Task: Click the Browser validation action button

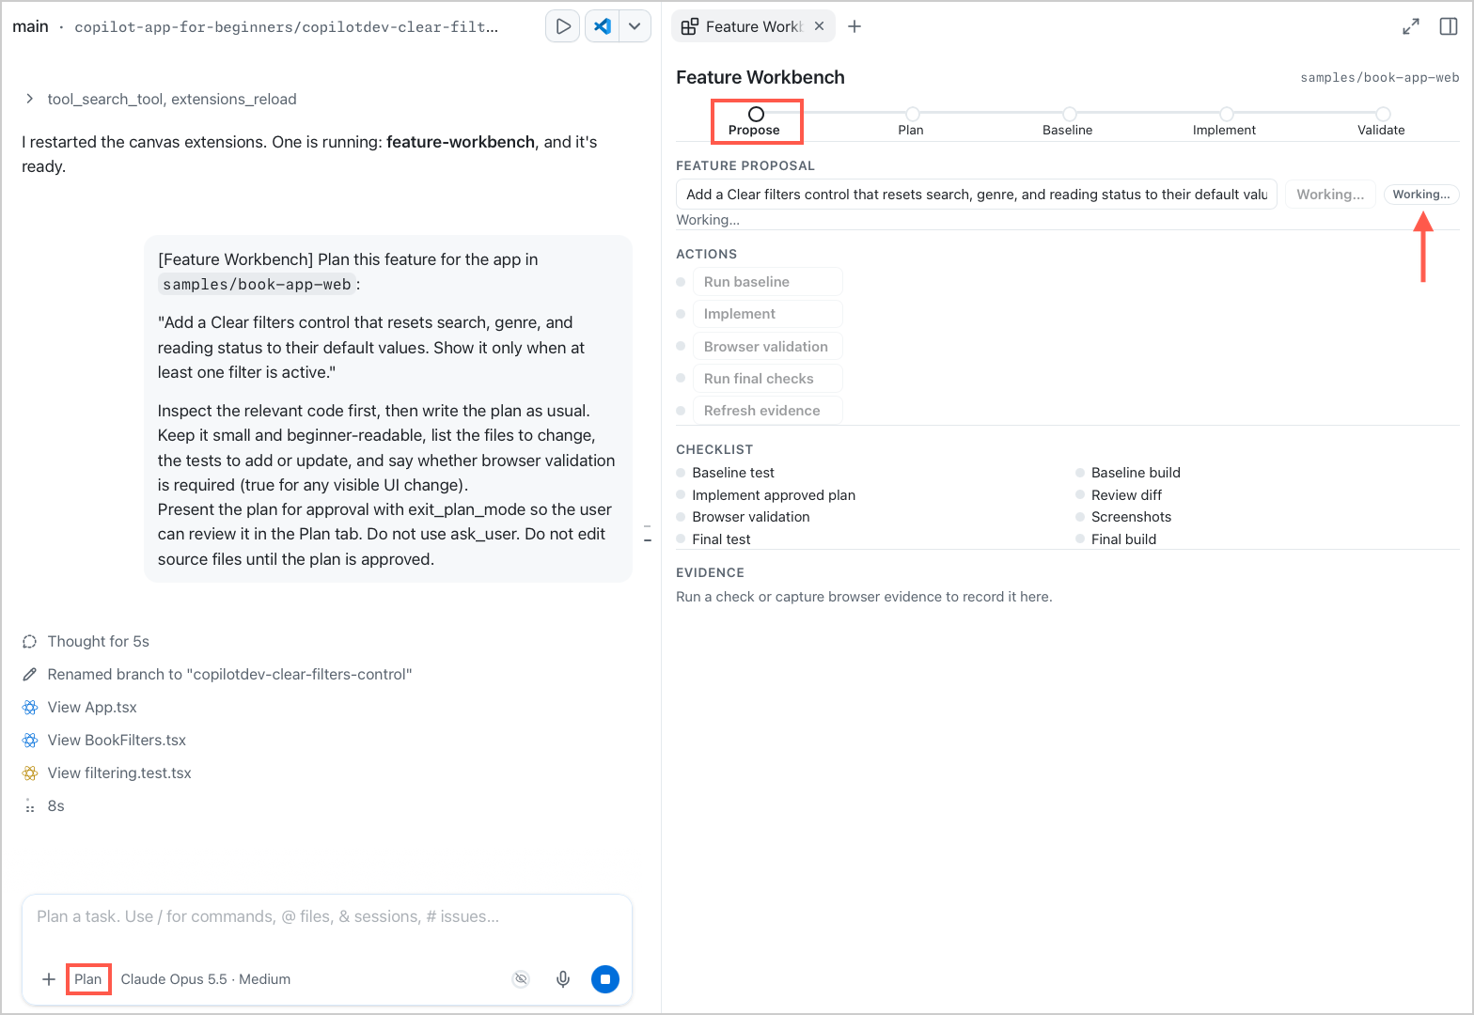Action: (x=768, y=347)
